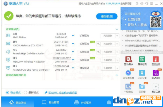Click the 声卡 speaker device icon
The width and height of the screenshot is (163, 107).
[8, 52]
